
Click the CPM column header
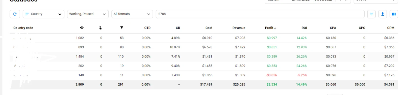coord(391,28)
